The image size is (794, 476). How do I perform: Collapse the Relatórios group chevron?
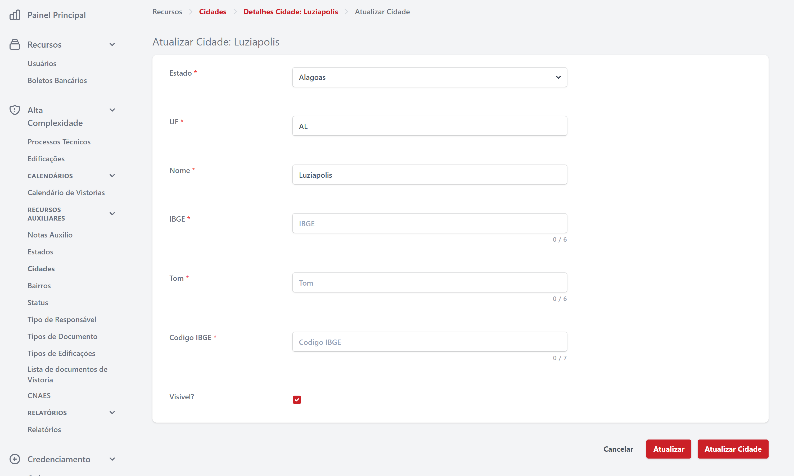coord(112,413)
